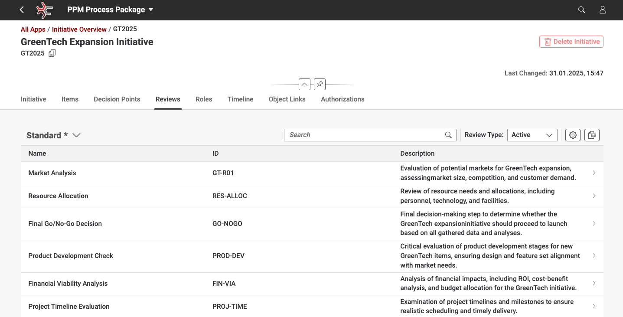Switch to the Timeline tab
This screenshot has height=317, width=623.
(x=240, y=99)
